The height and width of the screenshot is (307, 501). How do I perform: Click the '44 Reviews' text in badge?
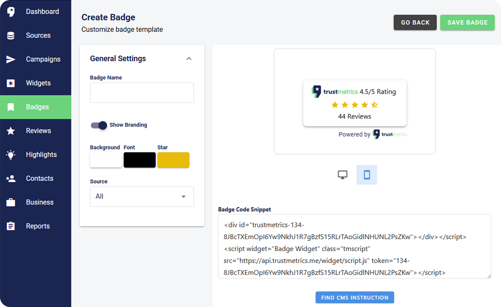coord(355,116)
